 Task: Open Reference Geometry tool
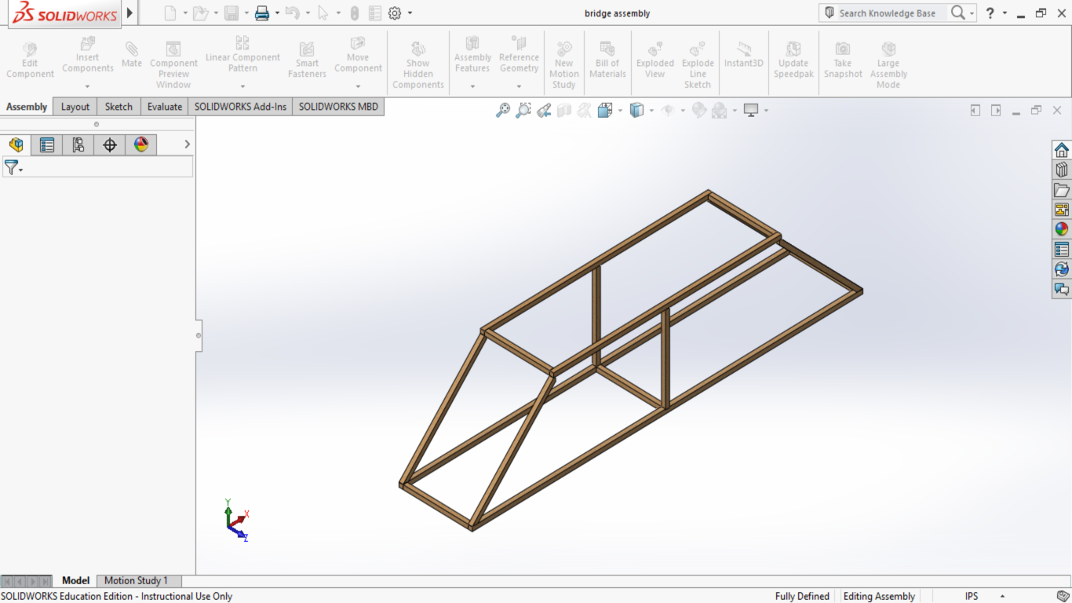[519, 55]
